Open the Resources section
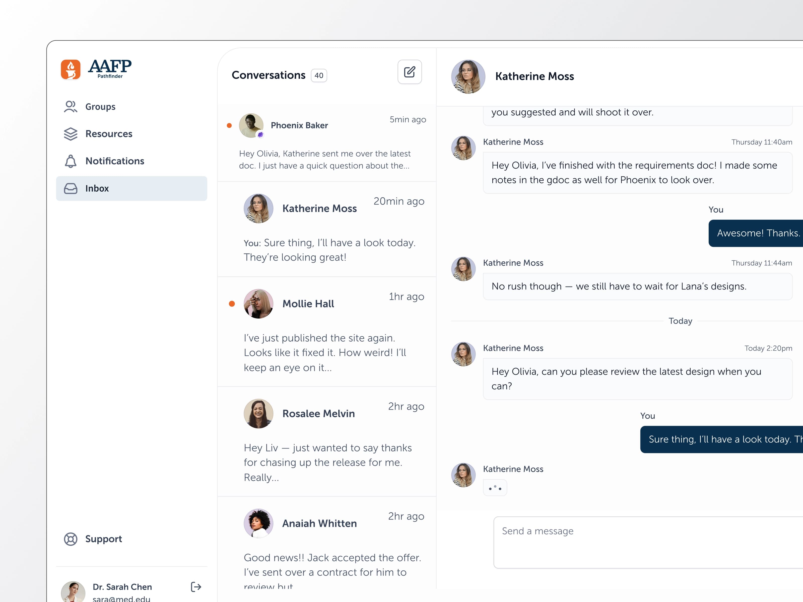803x602 pixels. pos(131,134)
